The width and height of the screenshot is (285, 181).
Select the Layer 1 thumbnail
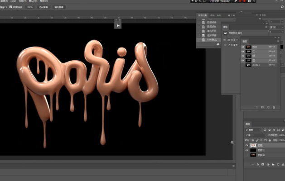[253, 145]
